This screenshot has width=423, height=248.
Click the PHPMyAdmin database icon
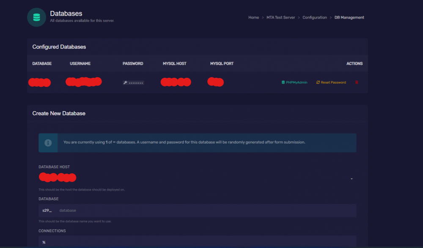tap(283, 82)
